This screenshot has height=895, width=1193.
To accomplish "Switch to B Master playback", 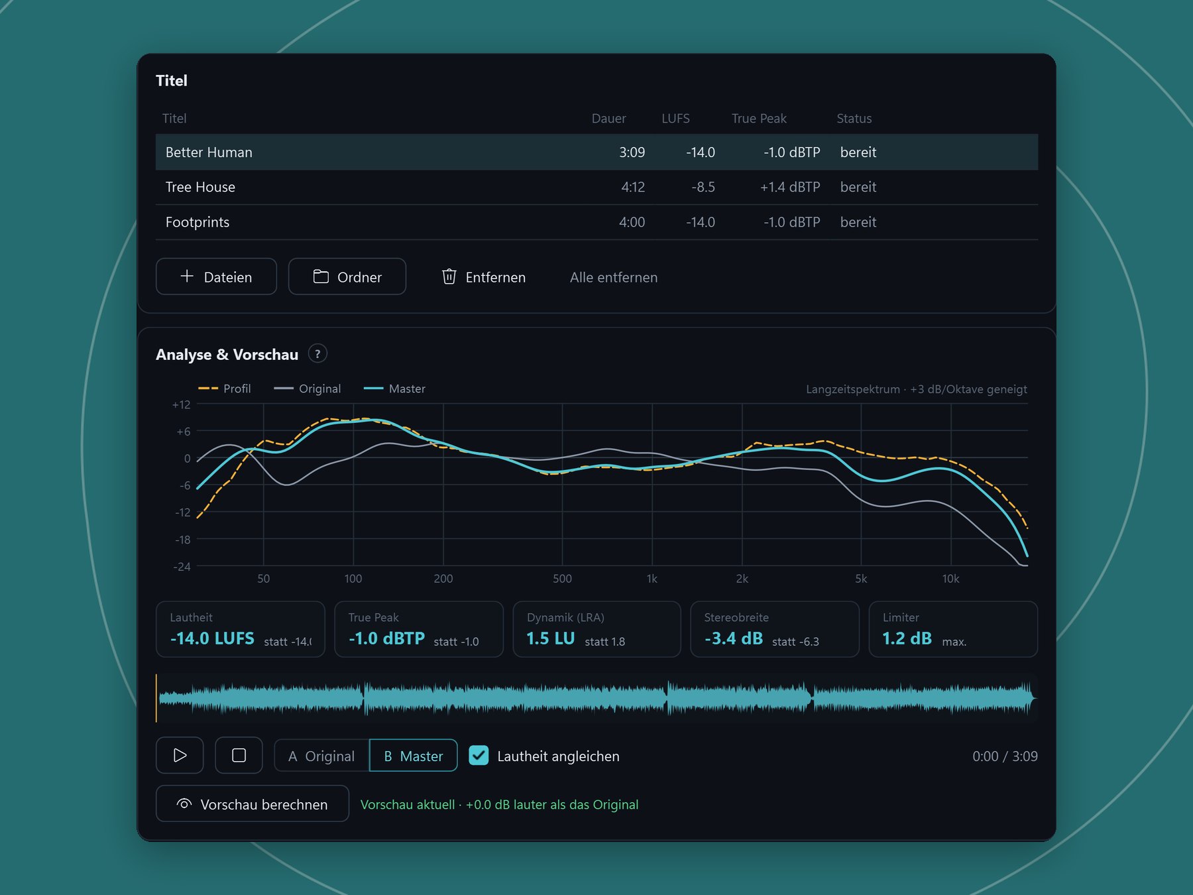I will [413, 756].
